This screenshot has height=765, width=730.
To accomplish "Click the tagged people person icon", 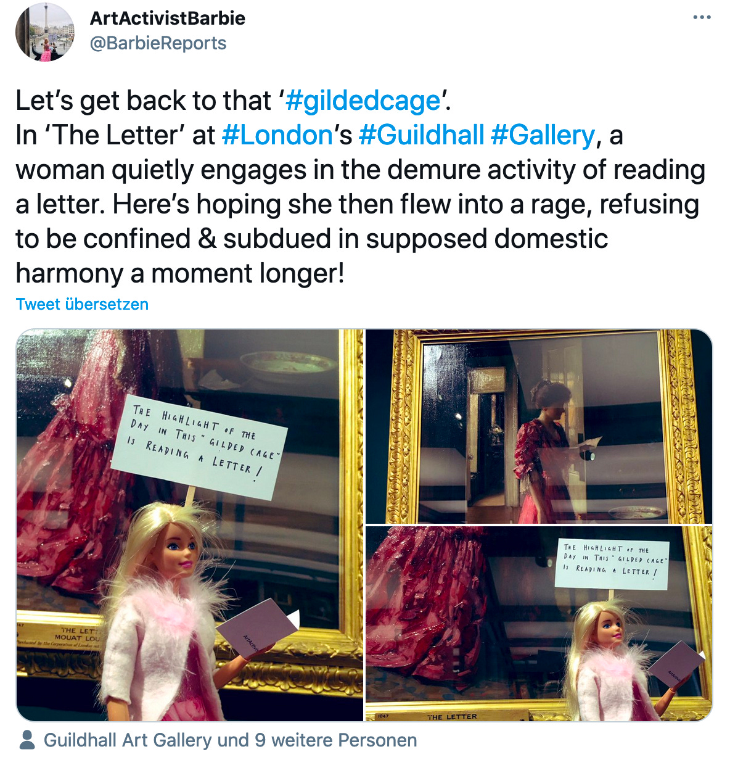I will [x=27, y=740].
